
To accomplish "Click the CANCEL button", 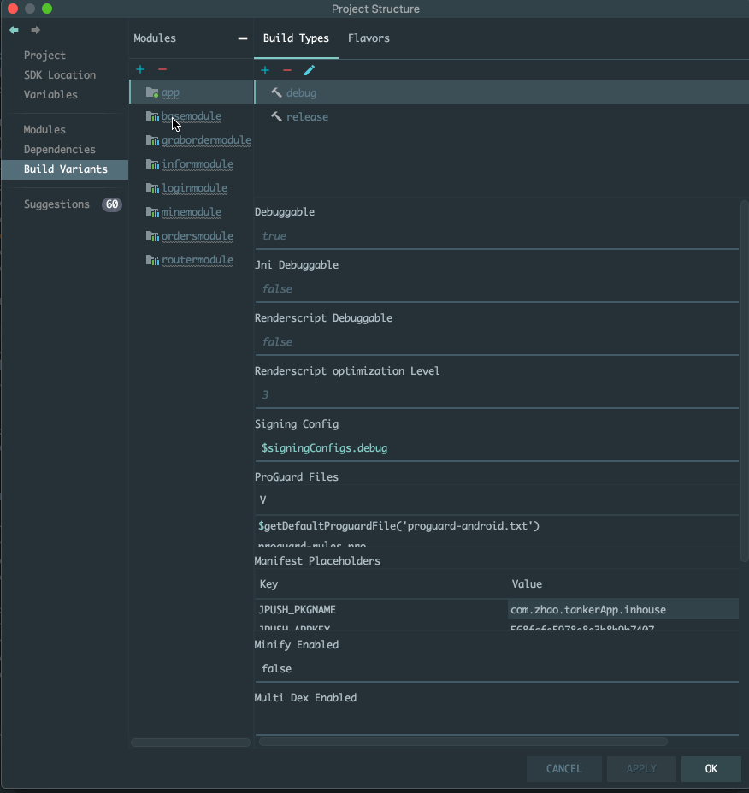I will pos(564,769).
